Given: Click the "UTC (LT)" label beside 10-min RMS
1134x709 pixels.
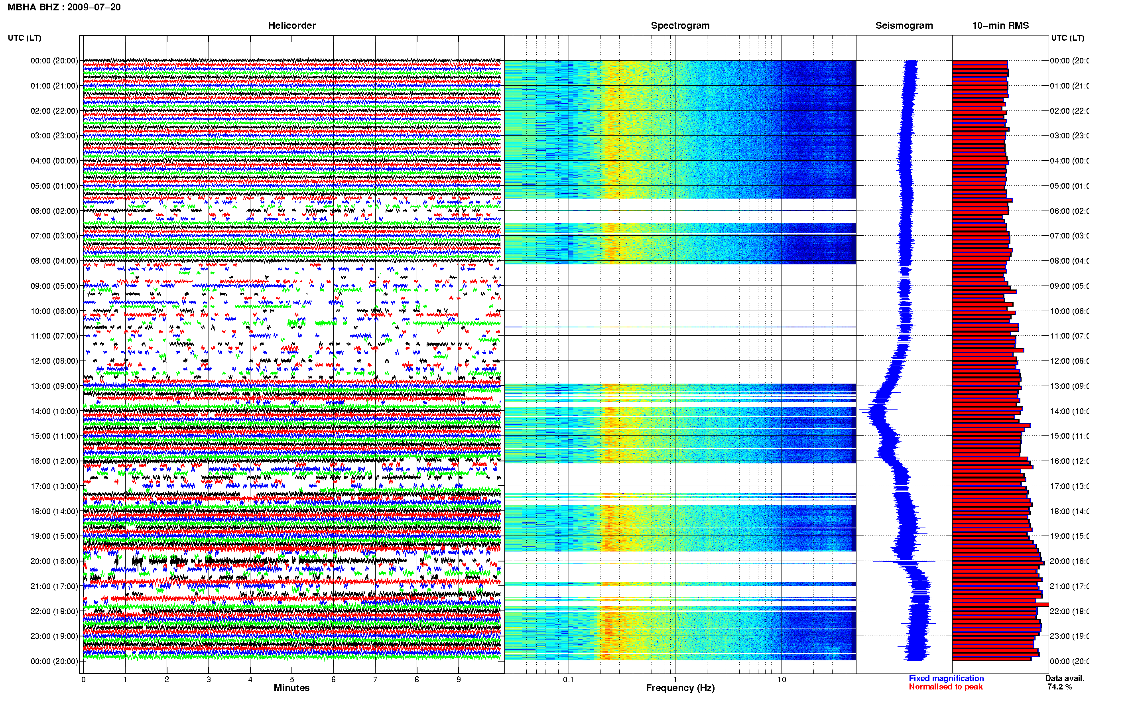Looking at the screenshot, I should point(1067,38).
